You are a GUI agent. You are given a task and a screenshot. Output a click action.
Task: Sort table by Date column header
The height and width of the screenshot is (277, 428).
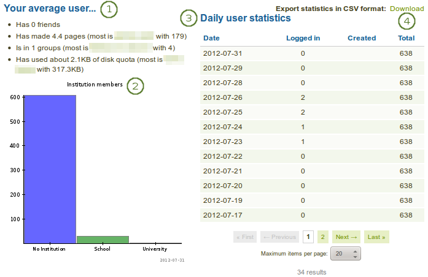(211, 38)
